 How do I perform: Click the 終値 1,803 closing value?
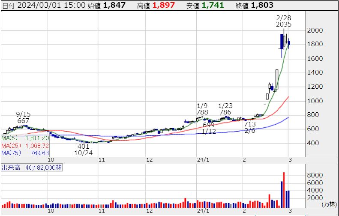point(262,5)
